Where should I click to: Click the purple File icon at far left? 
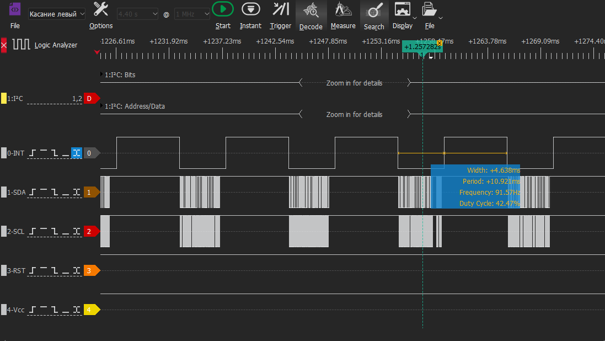point(15,9)
